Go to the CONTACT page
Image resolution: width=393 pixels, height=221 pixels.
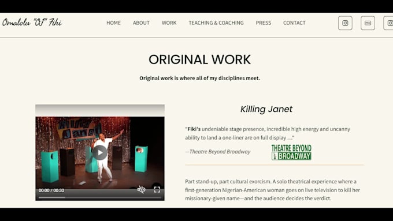[294, 23]
